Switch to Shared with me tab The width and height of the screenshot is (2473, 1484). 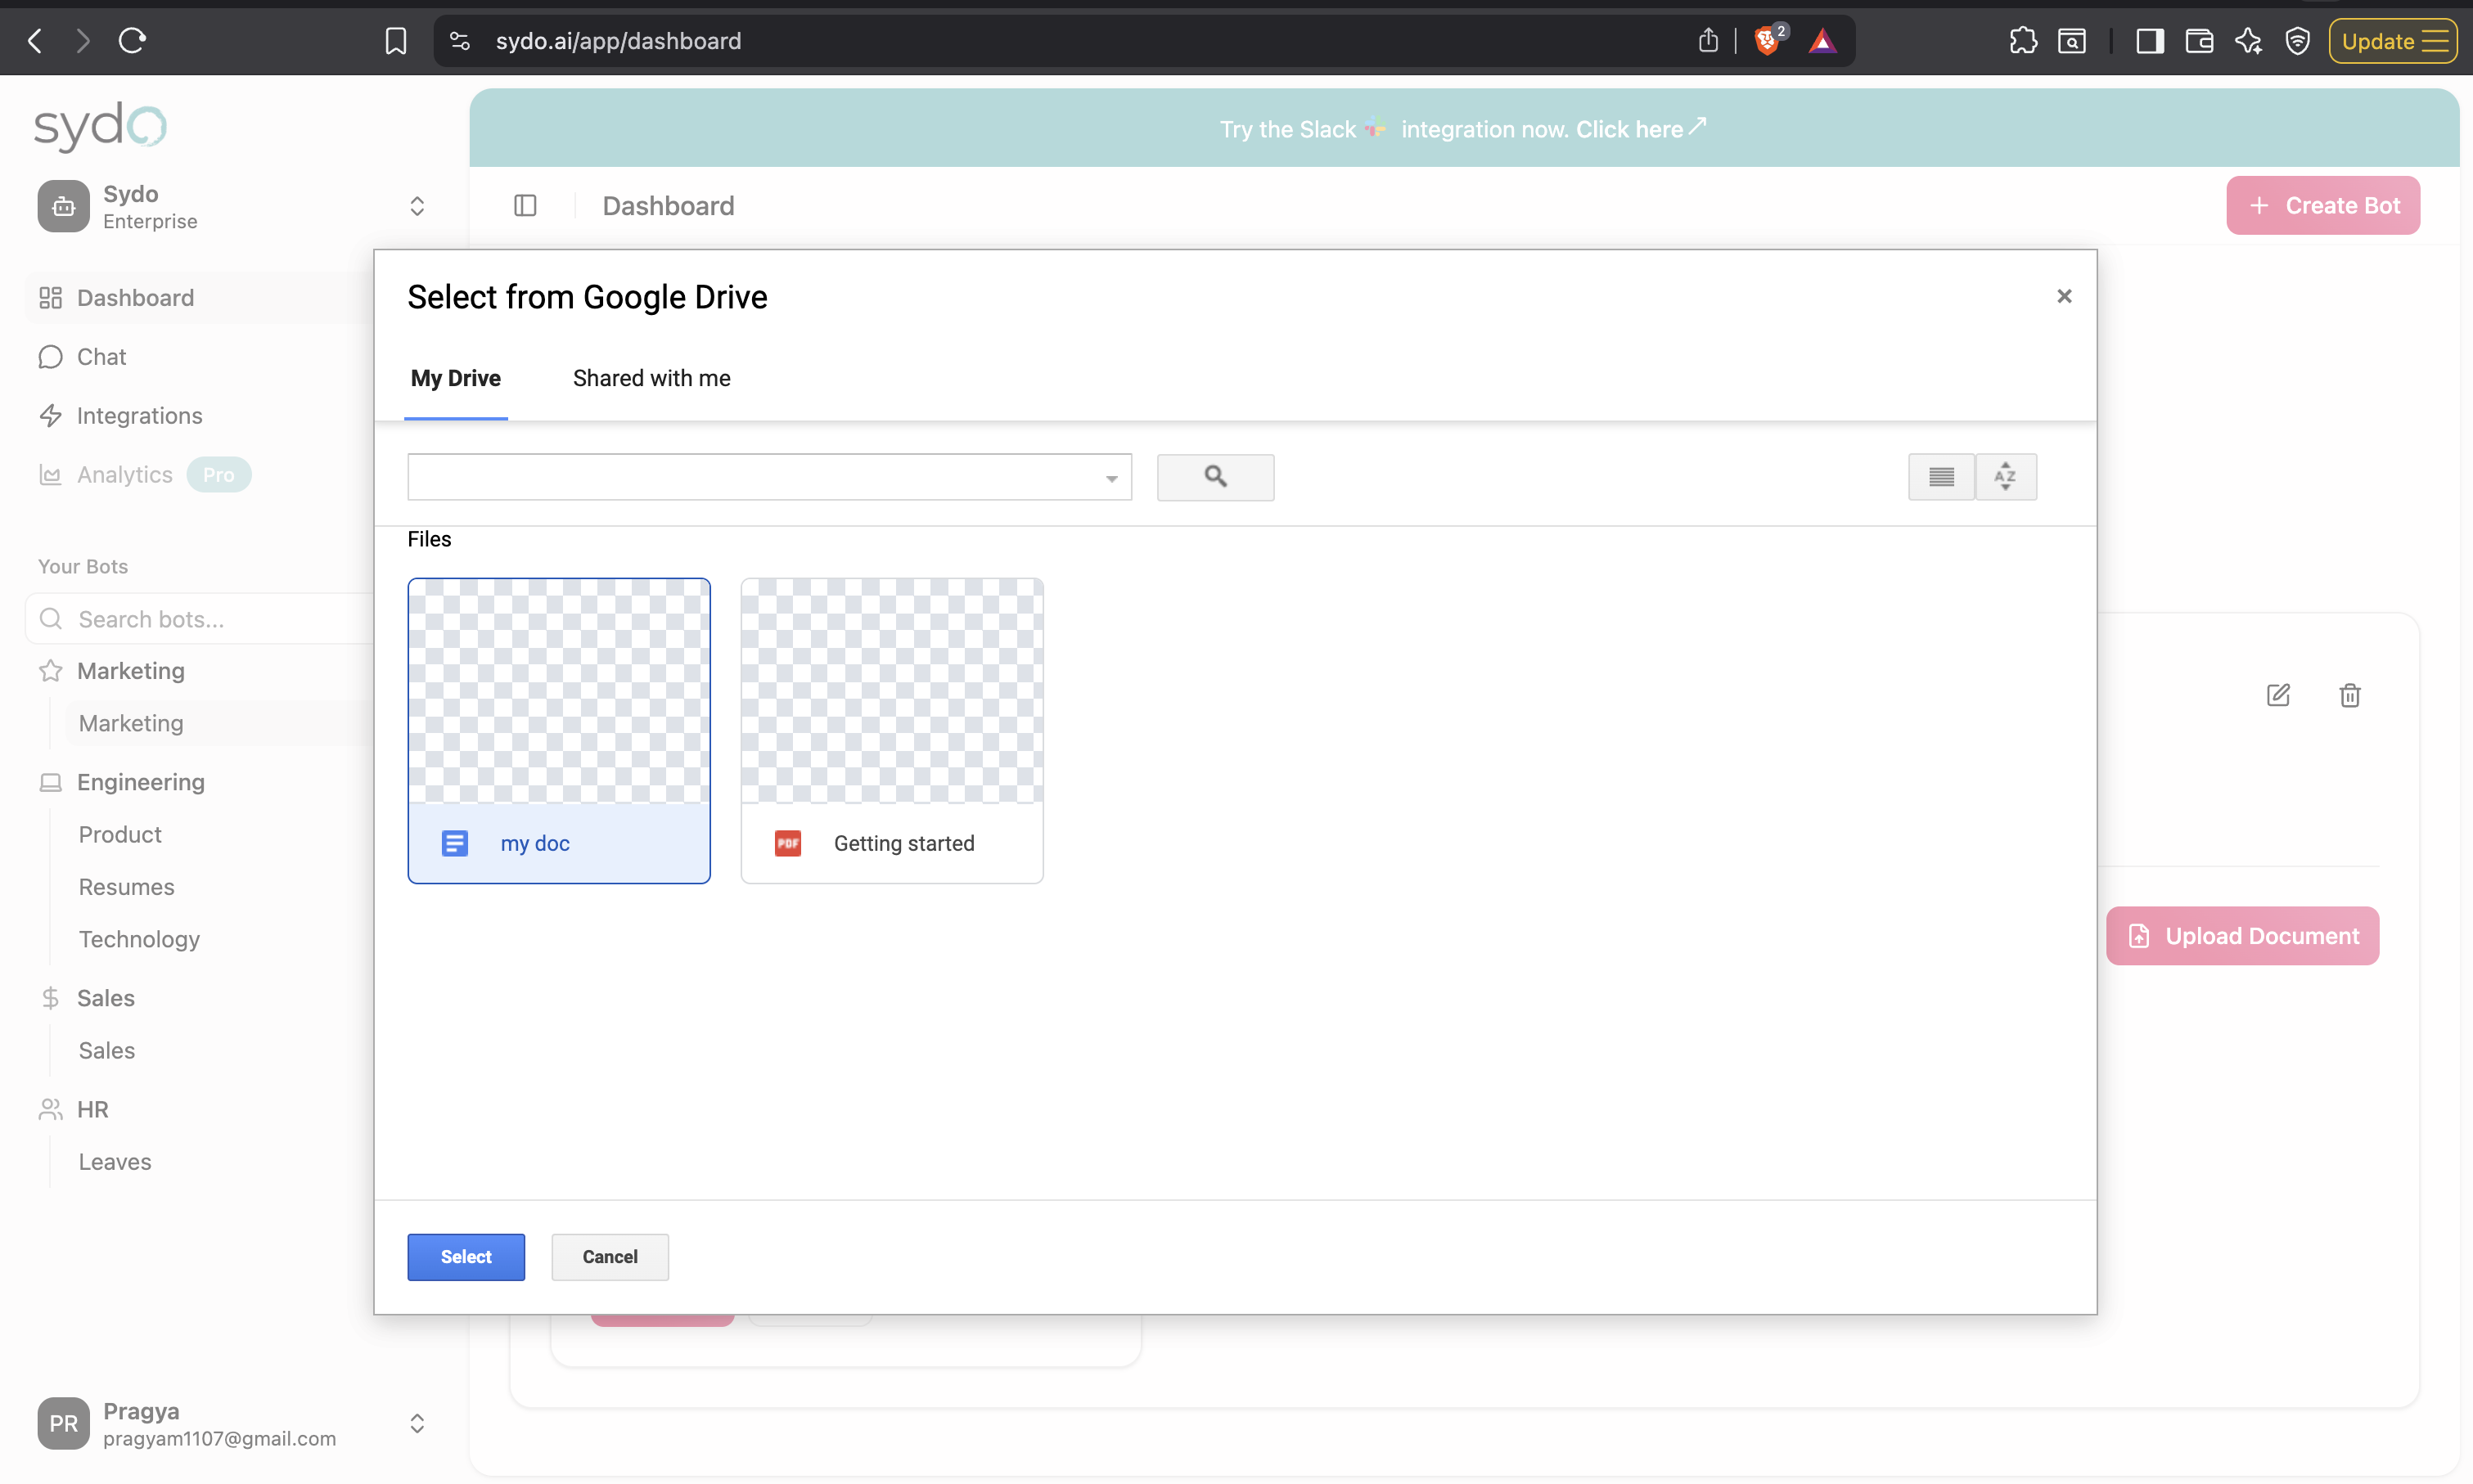[x=652, y=378]
